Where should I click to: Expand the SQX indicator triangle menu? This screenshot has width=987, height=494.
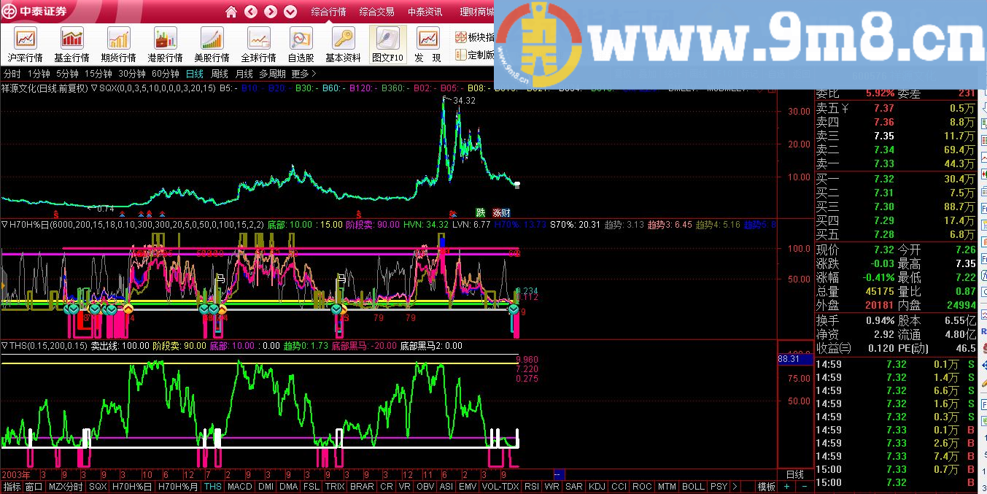[x=94, y=88]
